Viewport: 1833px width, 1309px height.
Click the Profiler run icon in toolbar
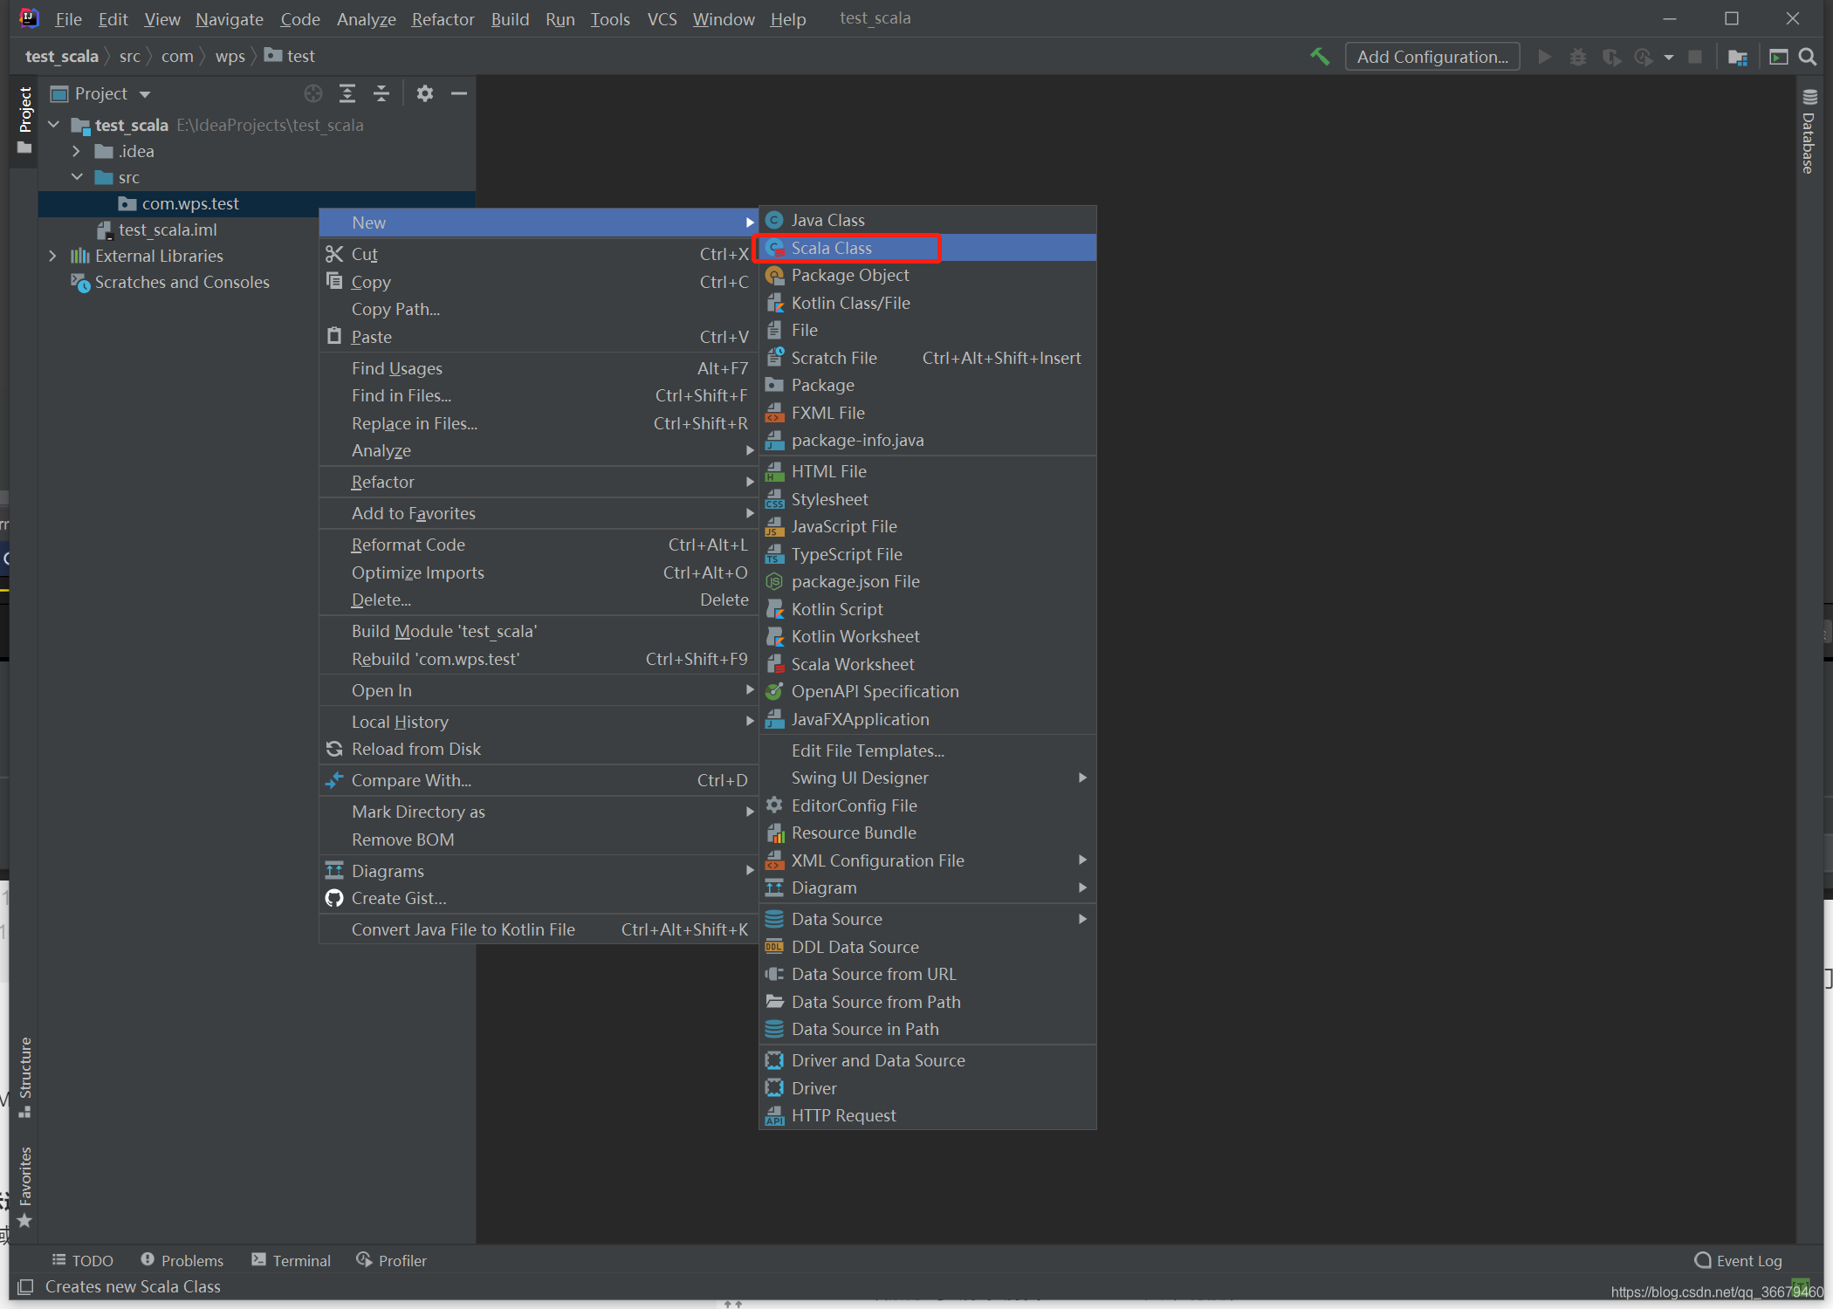[1644, 57]
